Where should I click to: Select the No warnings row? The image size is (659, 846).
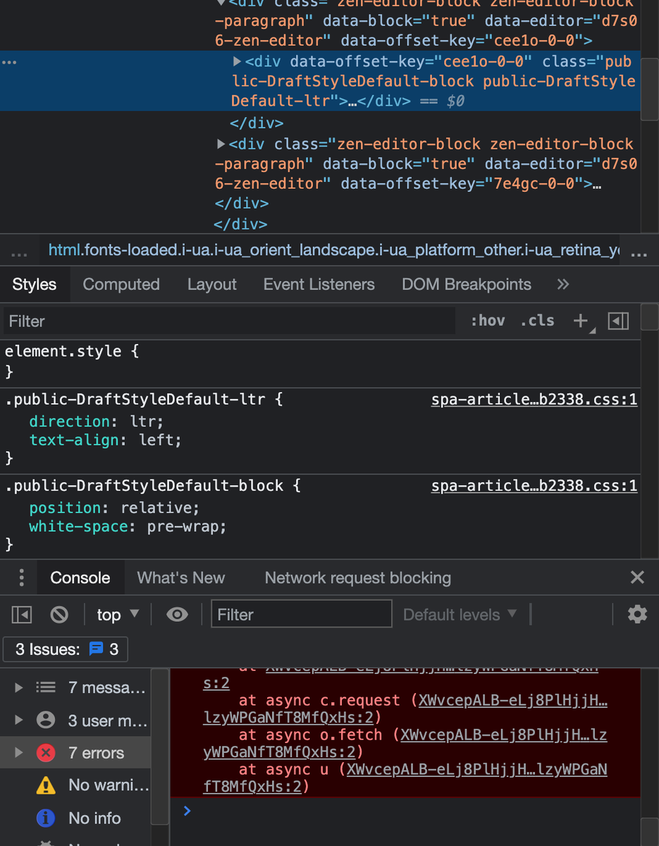click(x=75, y=785)
